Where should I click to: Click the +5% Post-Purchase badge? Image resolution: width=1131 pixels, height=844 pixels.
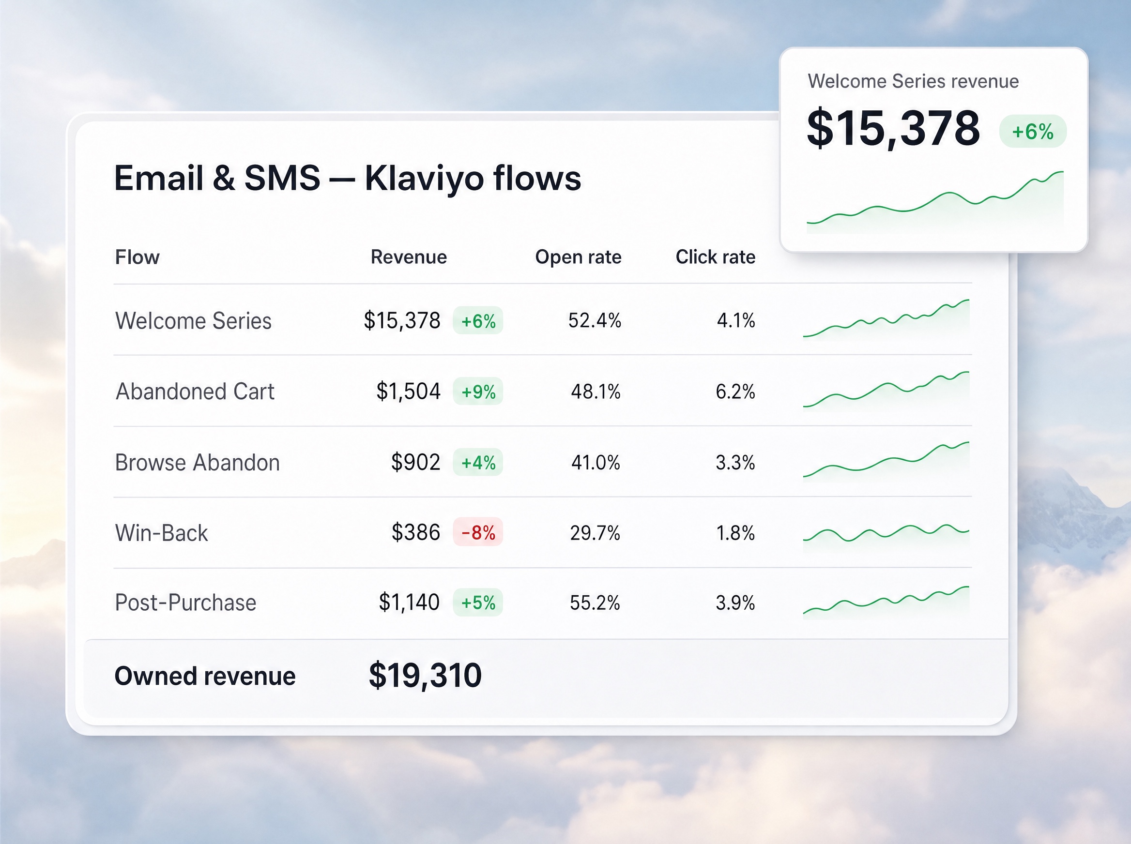pos(478,603)
